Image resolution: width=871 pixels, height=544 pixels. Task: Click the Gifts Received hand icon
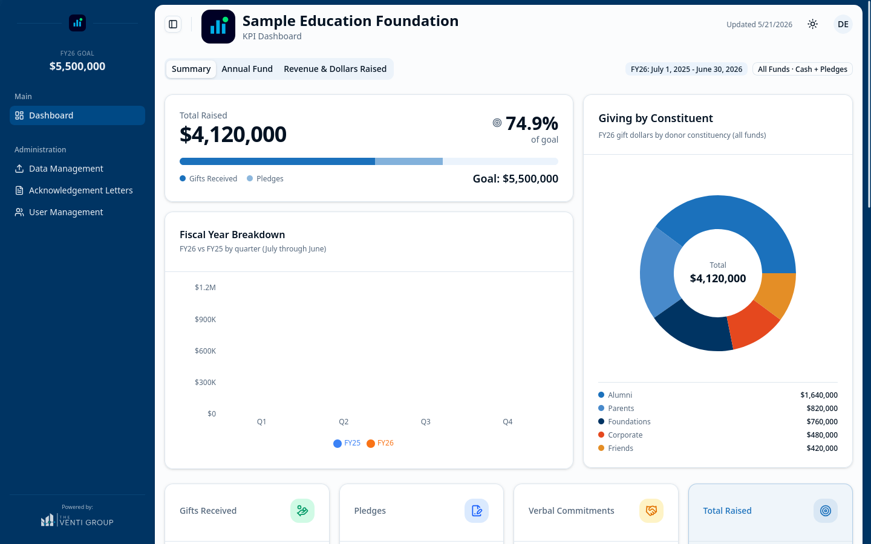coord(302,511)
